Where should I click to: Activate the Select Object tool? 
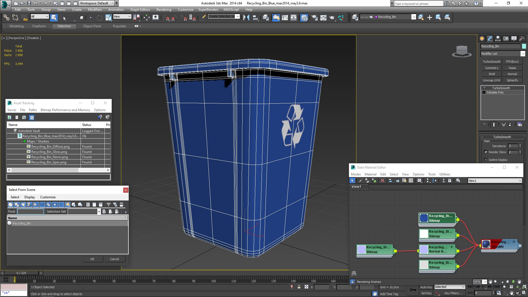point(54,18)
